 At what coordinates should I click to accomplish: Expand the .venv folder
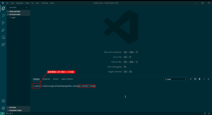[x=18, y=18]
